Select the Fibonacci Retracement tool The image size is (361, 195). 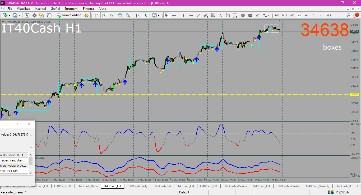click(213, 15)
